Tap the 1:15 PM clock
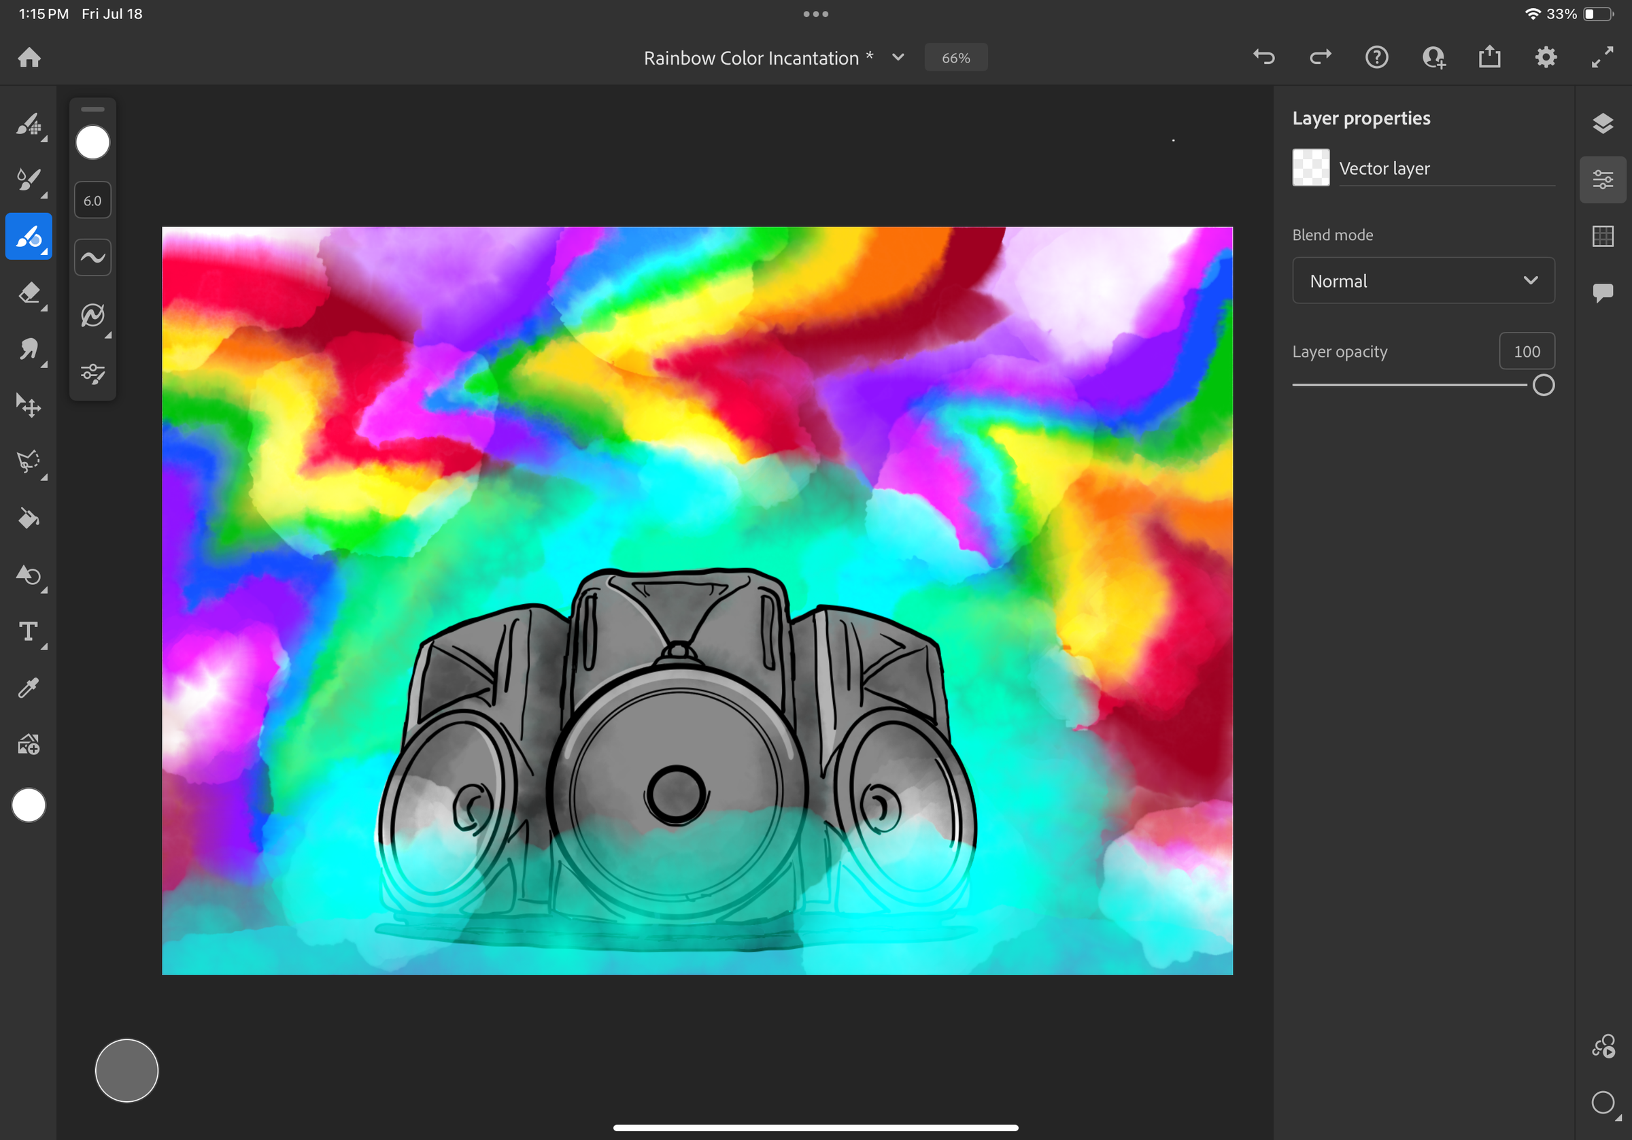Screen dimensions: 1632x1140 [44, 14]
